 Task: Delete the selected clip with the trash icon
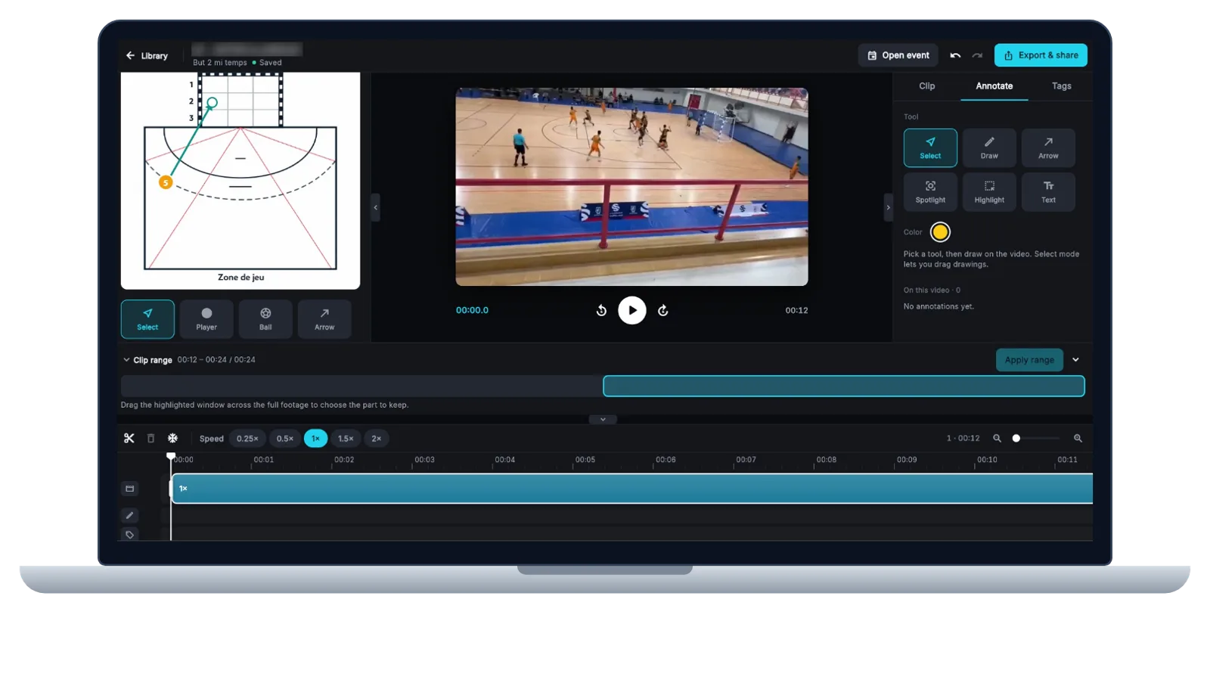150,439
